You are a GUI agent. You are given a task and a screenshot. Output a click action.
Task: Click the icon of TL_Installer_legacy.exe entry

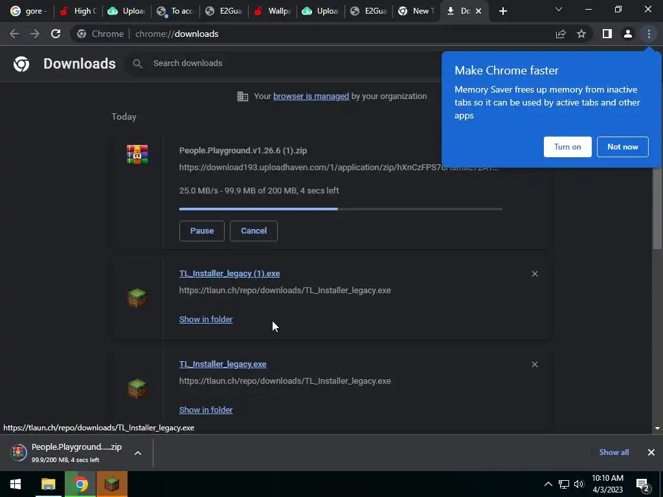click(137, 388)
